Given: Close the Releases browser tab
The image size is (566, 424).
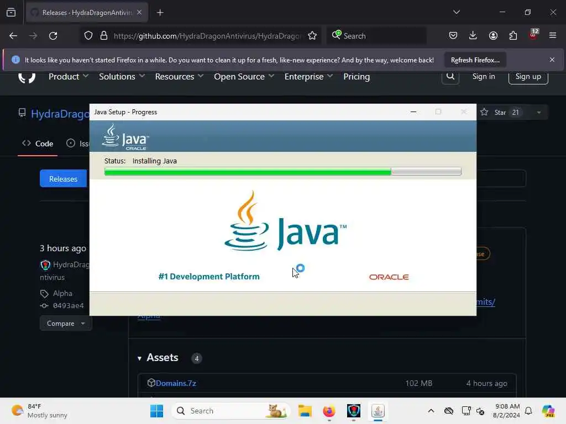Looking at the screenshot, I should click(x=139, y=13).
